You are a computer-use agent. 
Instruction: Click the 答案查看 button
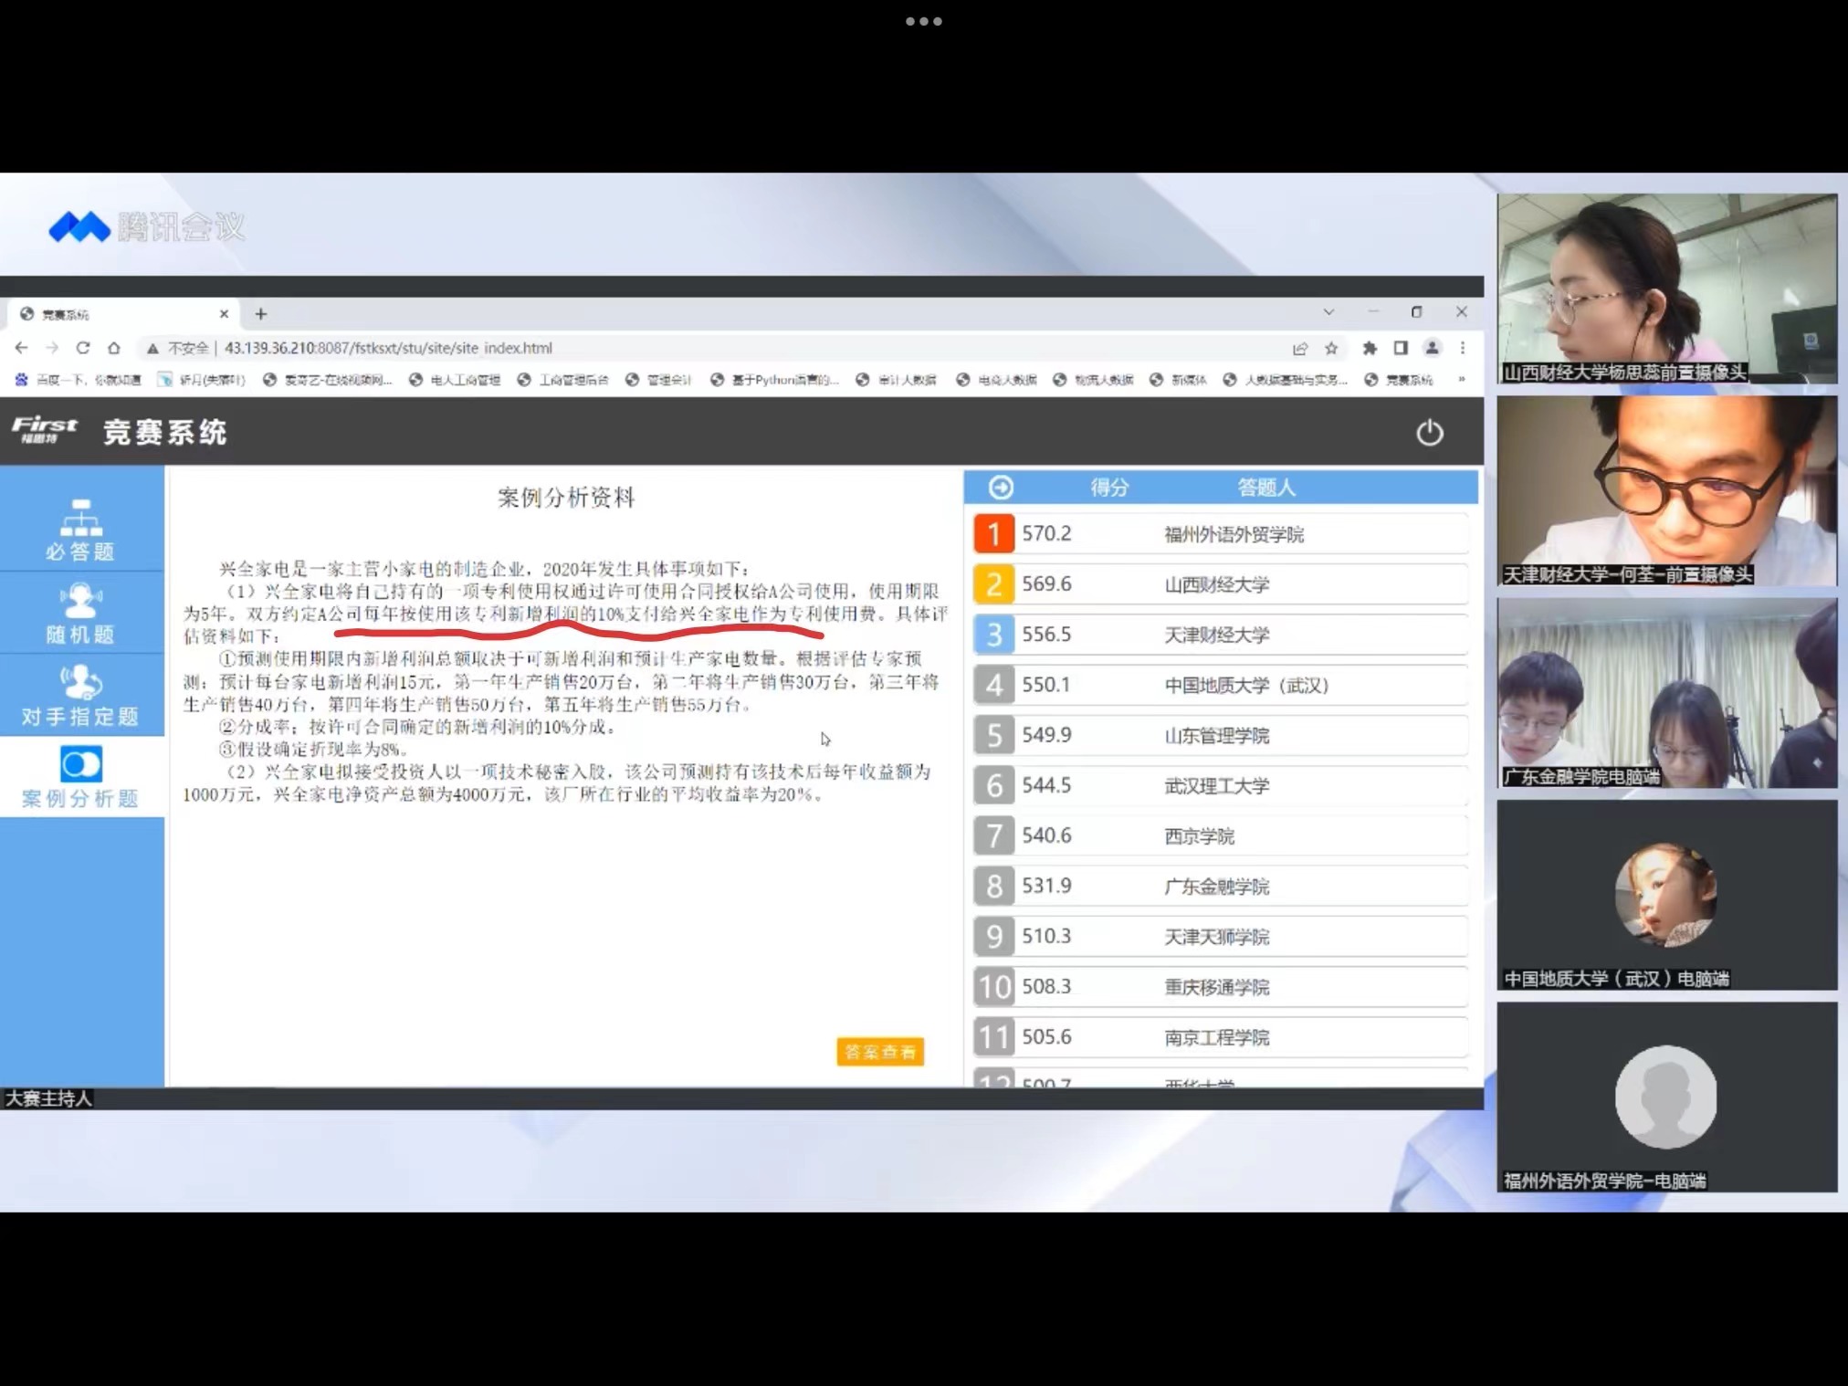[880, 1052]
